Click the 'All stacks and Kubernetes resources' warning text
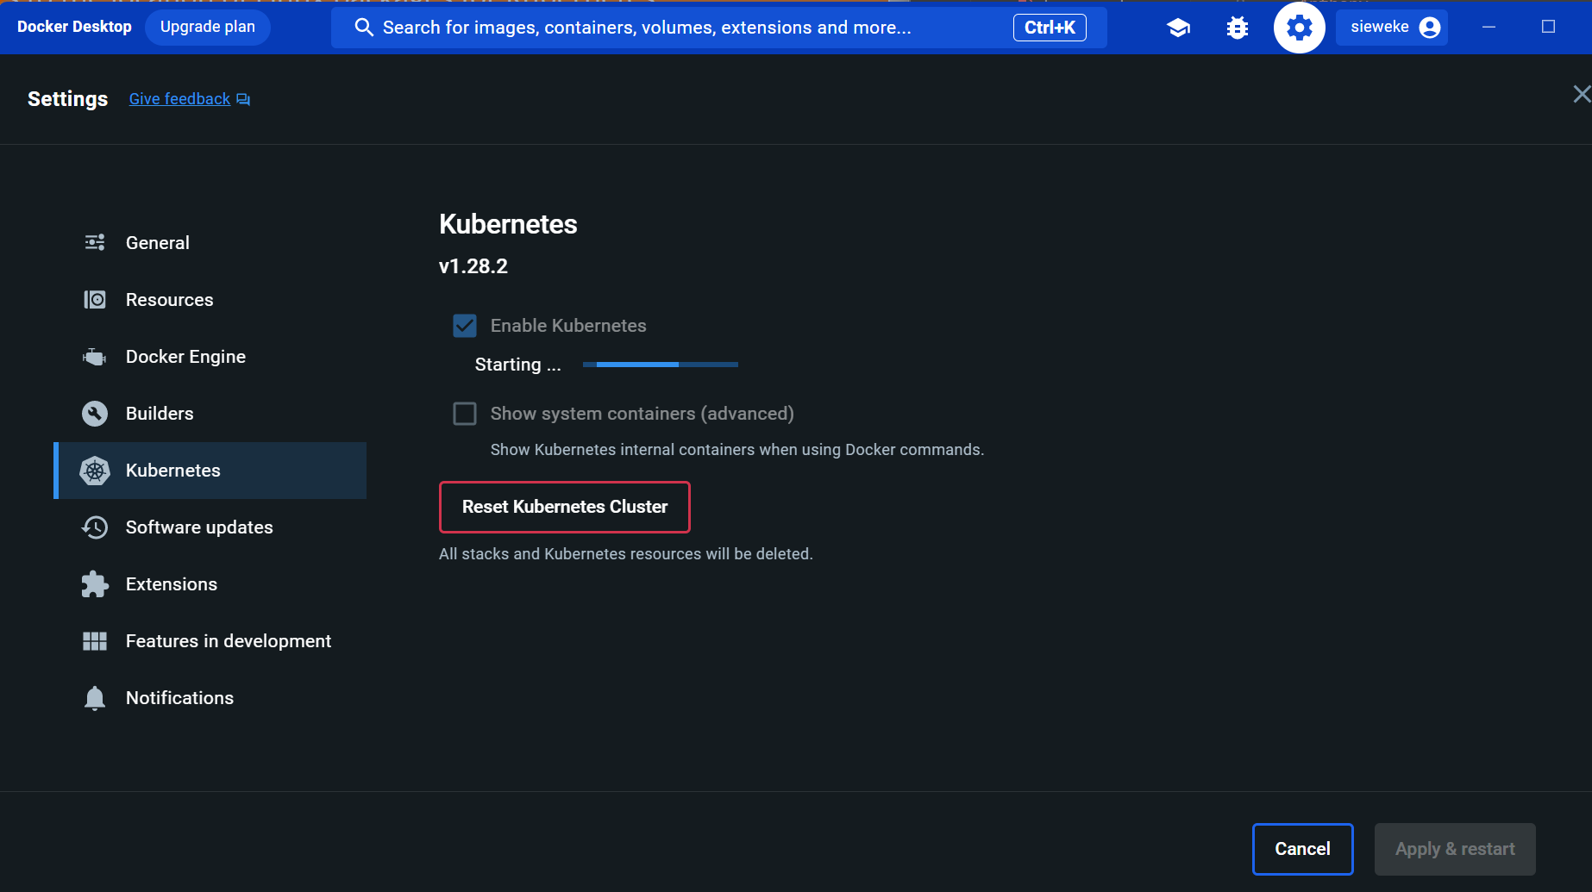1592x892 pixels. tap(626, 554)
